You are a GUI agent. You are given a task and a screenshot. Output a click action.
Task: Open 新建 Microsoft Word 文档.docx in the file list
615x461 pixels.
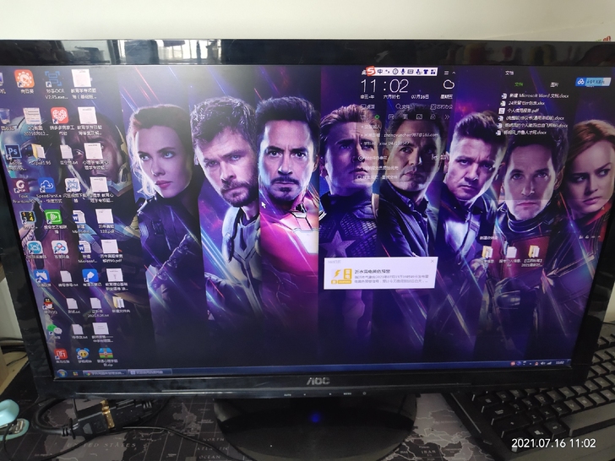[536, 95]
